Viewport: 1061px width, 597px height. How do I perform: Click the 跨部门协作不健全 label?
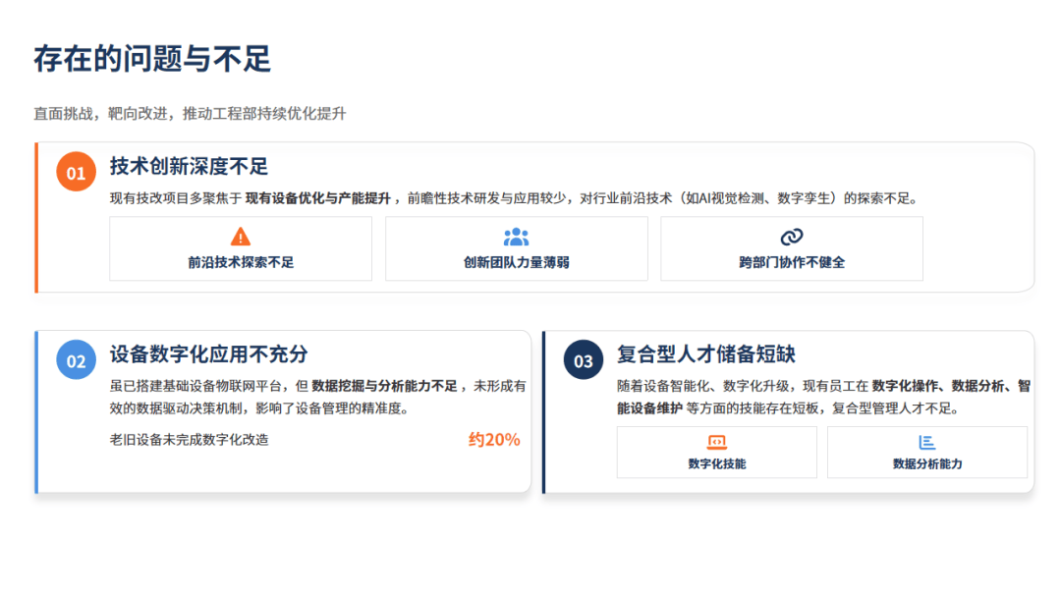[792, 262]
